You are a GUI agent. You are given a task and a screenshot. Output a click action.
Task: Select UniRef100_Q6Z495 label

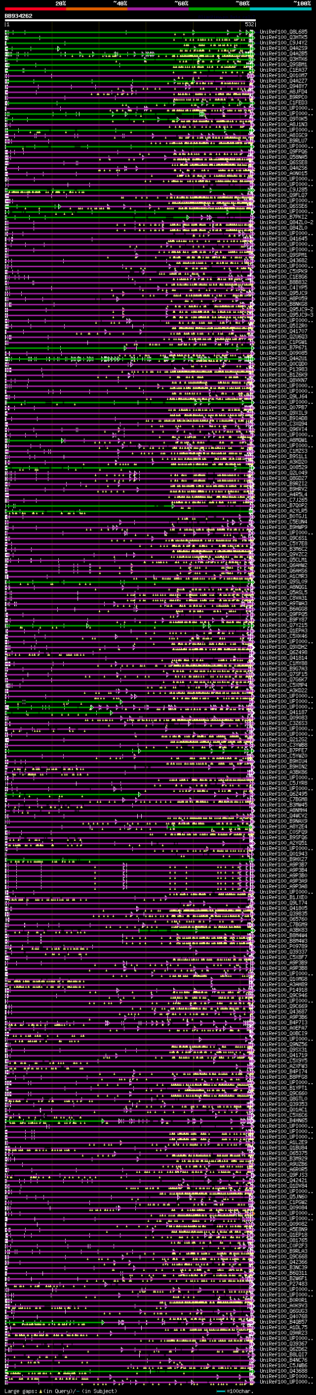pos(283,794)
